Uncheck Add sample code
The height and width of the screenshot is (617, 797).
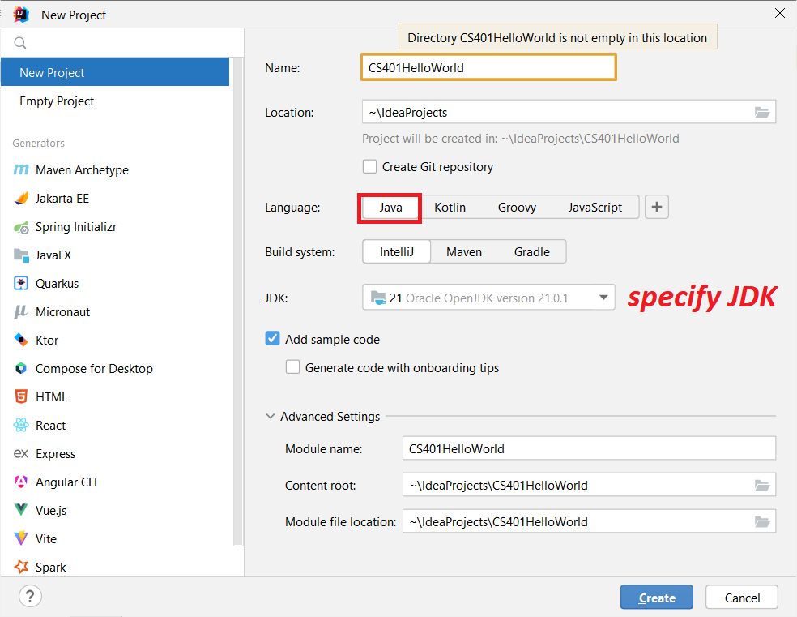273,340
